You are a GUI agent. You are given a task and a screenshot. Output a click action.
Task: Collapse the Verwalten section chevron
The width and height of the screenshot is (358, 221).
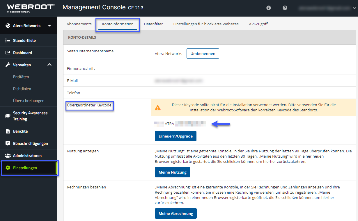point(49,65)
